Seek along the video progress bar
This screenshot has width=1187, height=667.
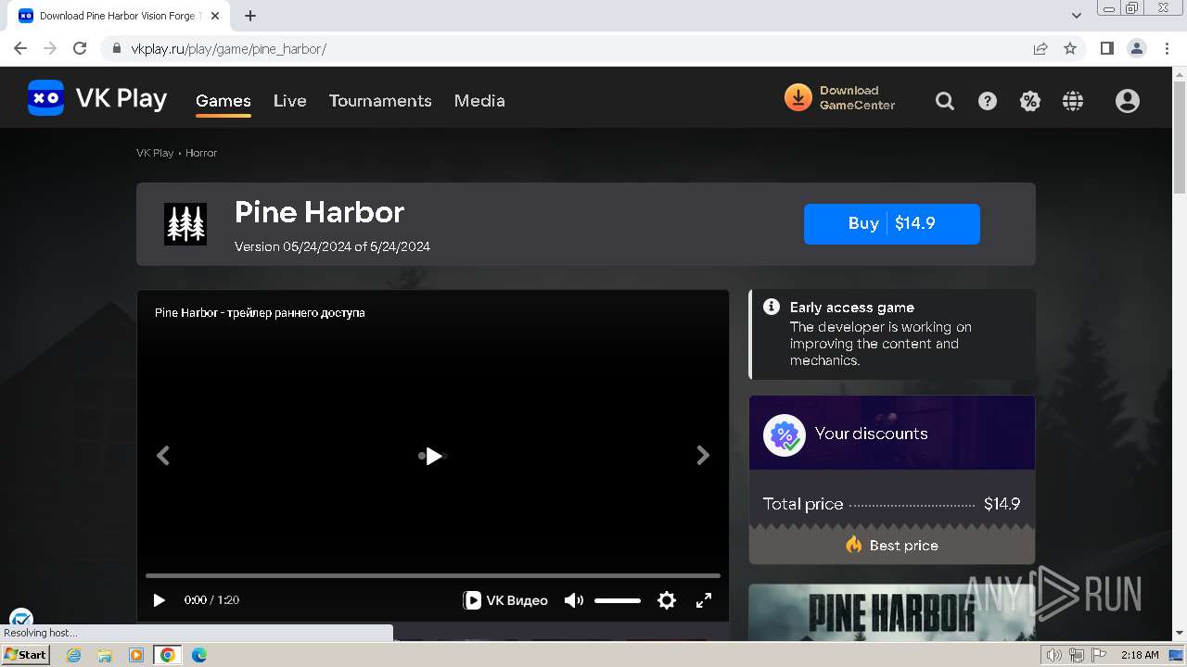pos(433,575)
